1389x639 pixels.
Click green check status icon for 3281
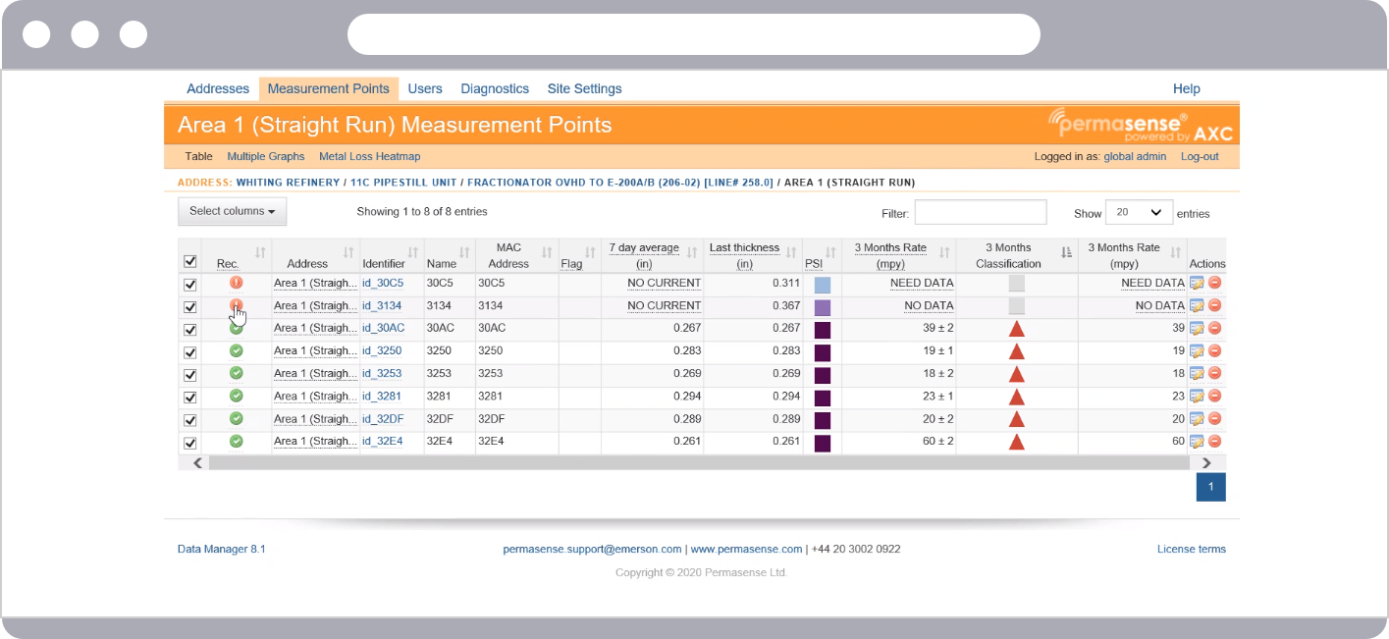pos(236,395)
